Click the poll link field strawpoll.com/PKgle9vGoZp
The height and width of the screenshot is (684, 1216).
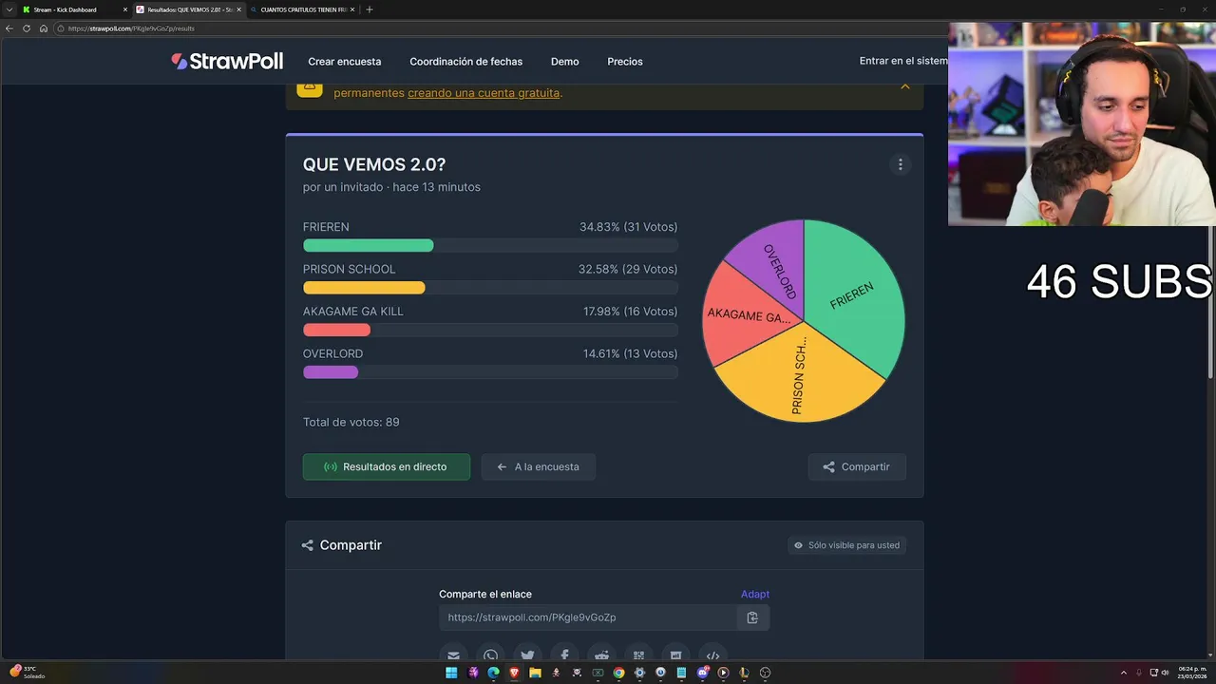pos(587,617)
